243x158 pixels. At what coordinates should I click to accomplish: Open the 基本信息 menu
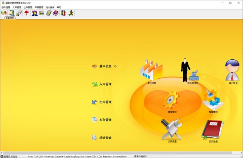6,7
